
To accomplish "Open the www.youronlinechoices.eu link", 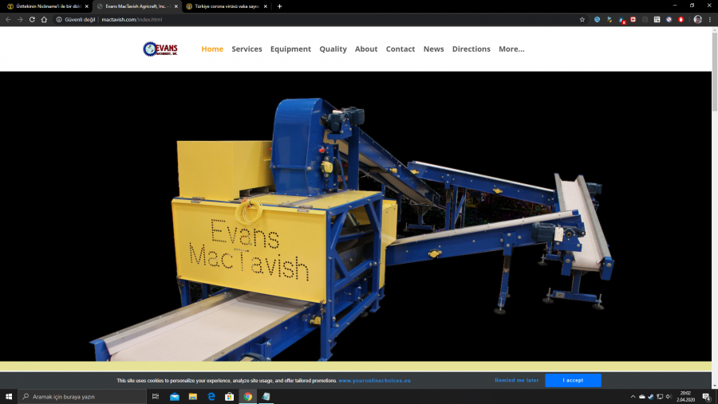I will [x=375, y=381].
